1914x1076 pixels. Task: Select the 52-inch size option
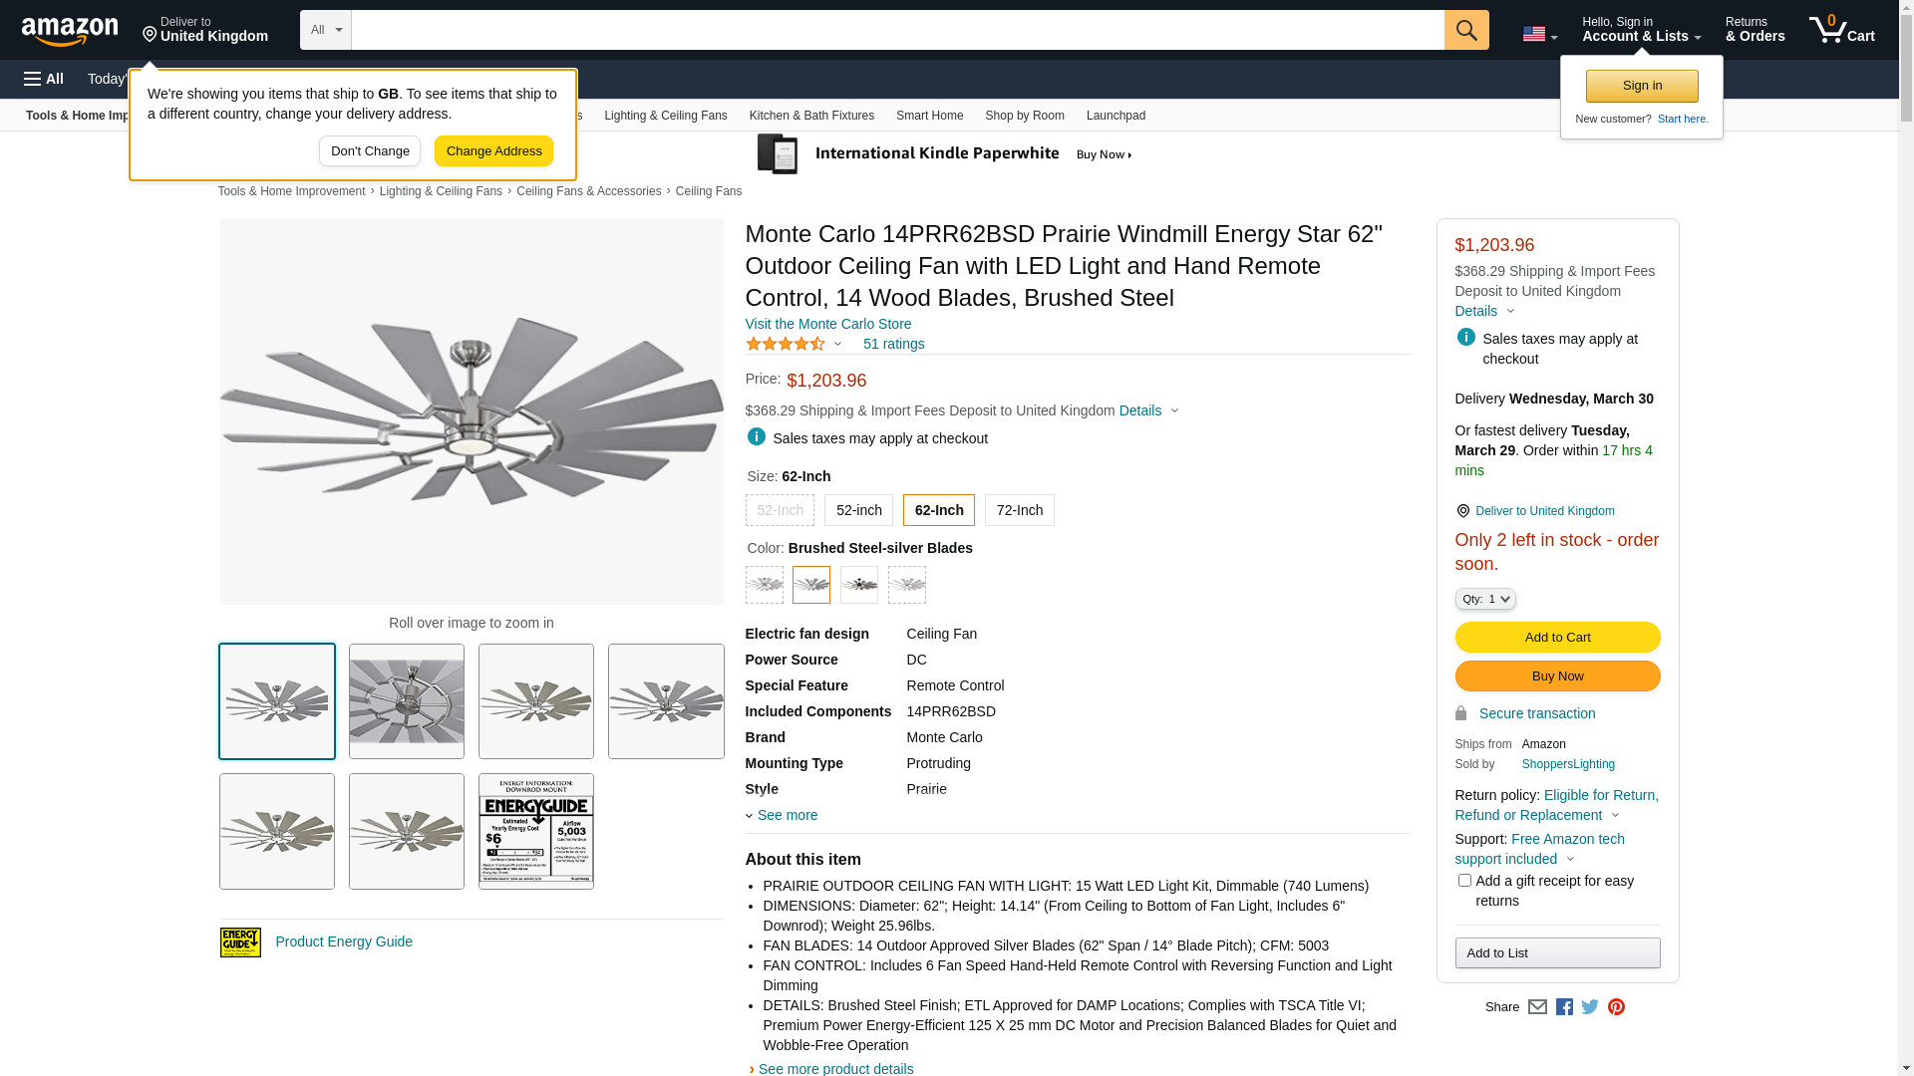point(858,510)
